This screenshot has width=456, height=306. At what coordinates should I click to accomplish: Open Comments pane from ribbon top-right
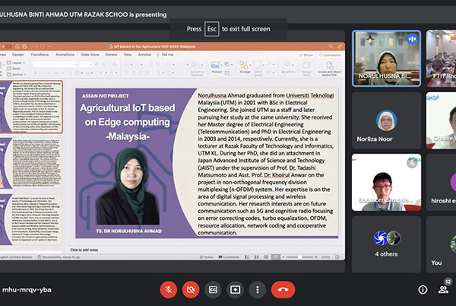click(331, 55)
